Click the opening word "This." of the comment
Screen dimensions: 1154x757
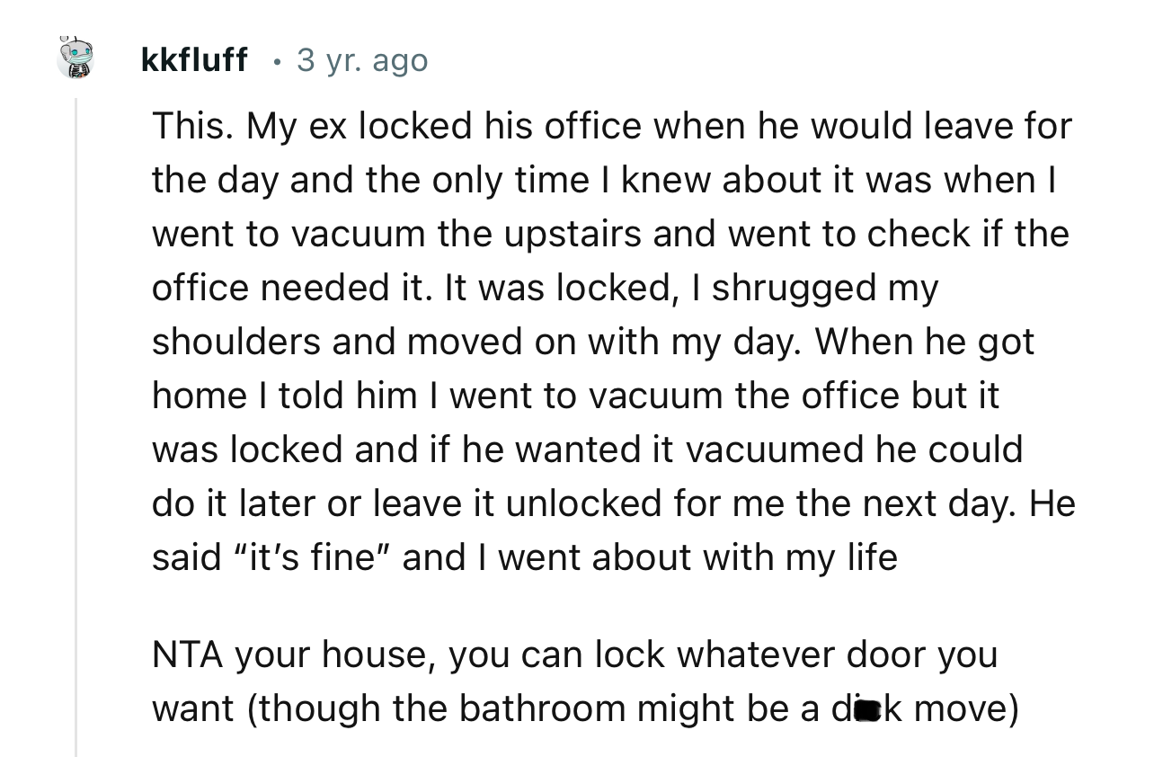[193, 126]
